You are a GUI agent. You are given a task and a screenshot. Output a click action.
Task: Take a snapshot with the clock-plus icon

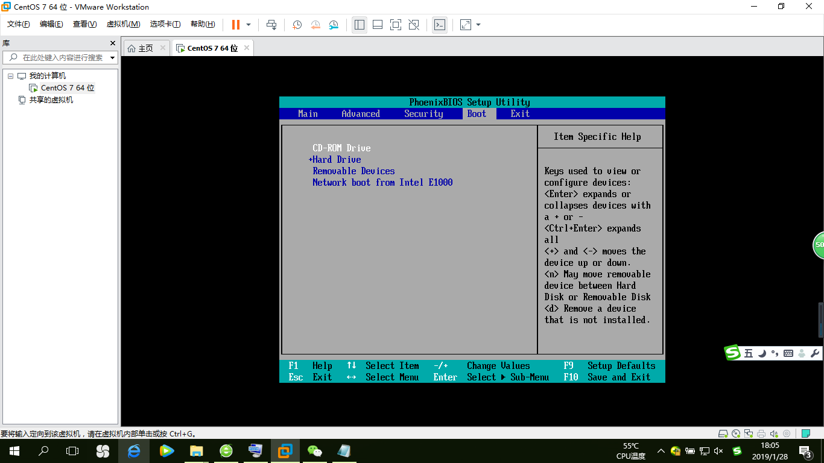[297, 25]
